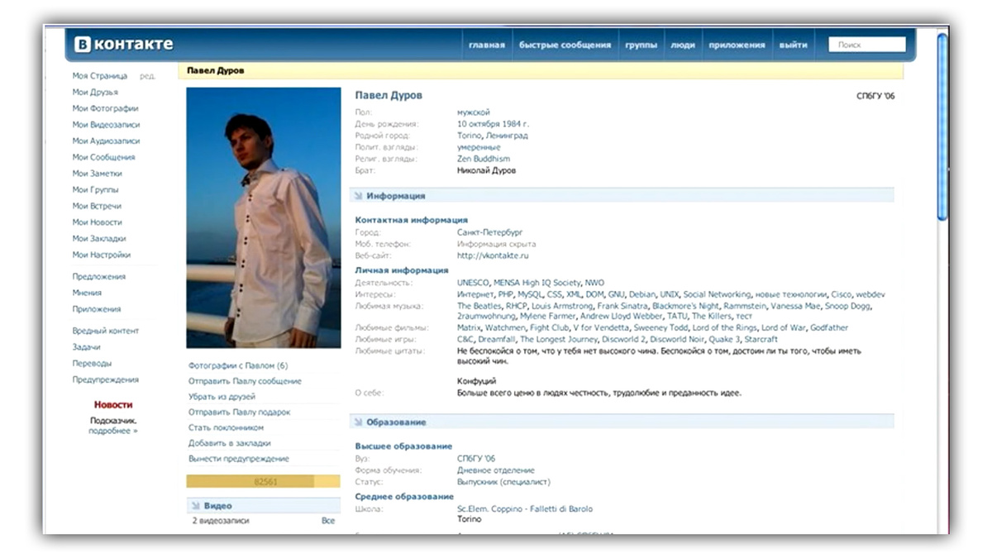The width and height of the screenshot is (992, 558).
Task: Click Стать поклонником
Action: pyautogui.click(x=226, y=427)
